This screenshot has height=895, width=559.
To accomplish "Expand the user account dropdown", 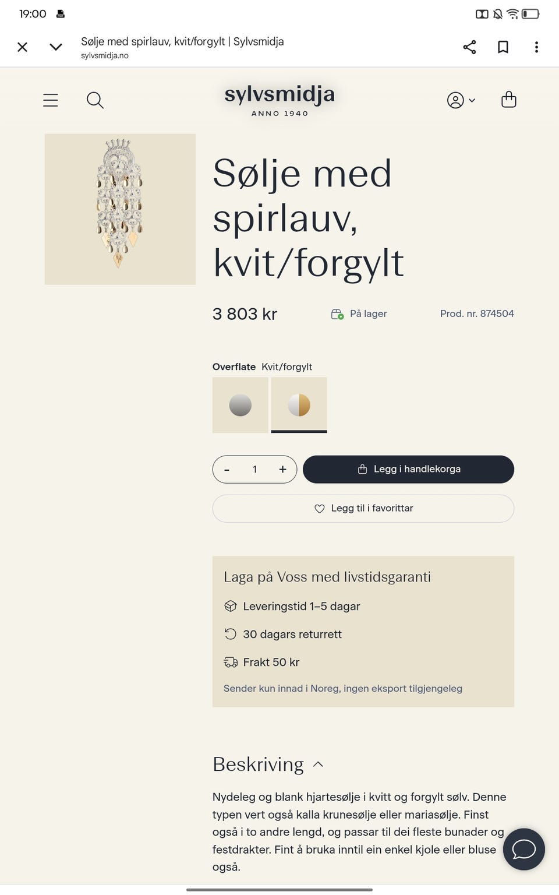I will (461, 100).
